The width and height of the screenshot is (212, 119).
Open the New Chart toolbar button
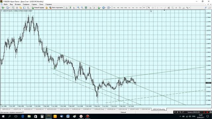2,8
